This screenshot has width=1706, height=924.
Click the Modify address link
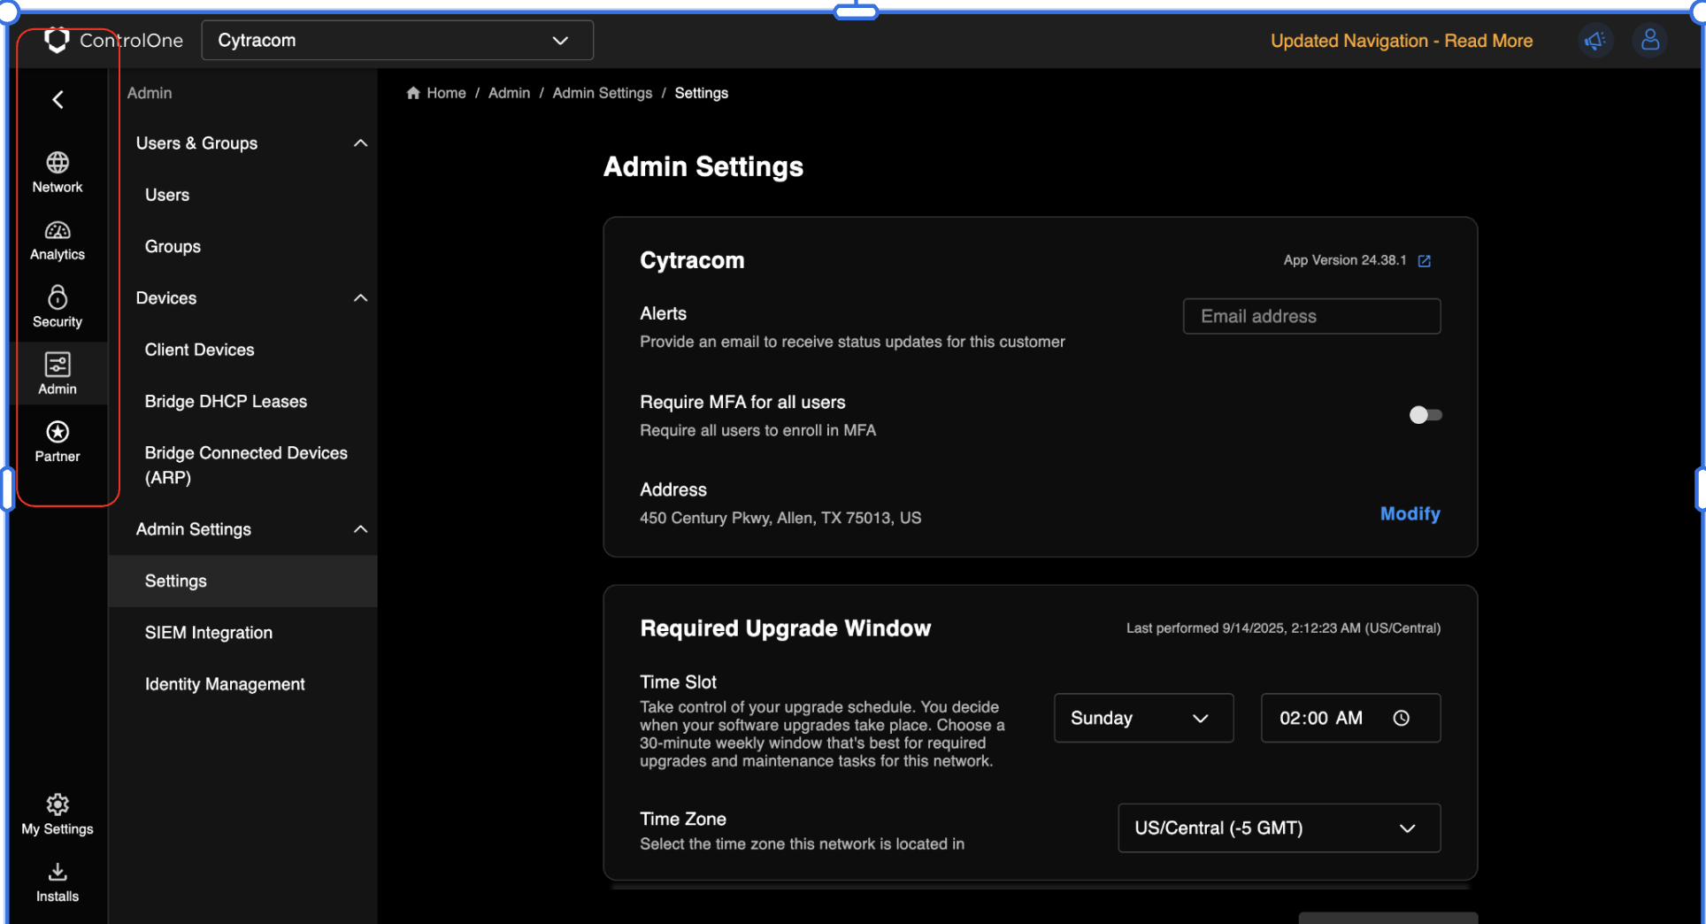point(1410,514)
